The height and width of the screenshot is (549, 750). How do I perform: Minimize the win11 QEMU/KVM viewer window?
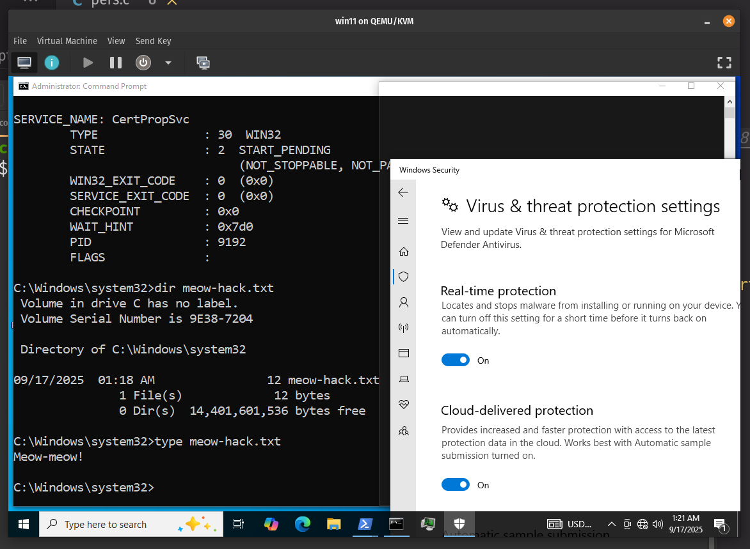coord(707,22)
